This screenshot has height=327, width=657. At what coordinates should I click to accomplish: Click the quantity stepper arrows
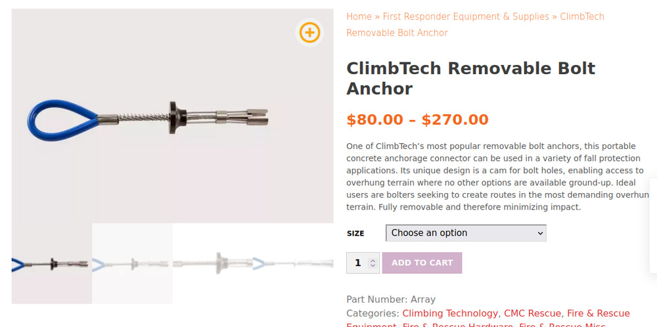[373, 263]
